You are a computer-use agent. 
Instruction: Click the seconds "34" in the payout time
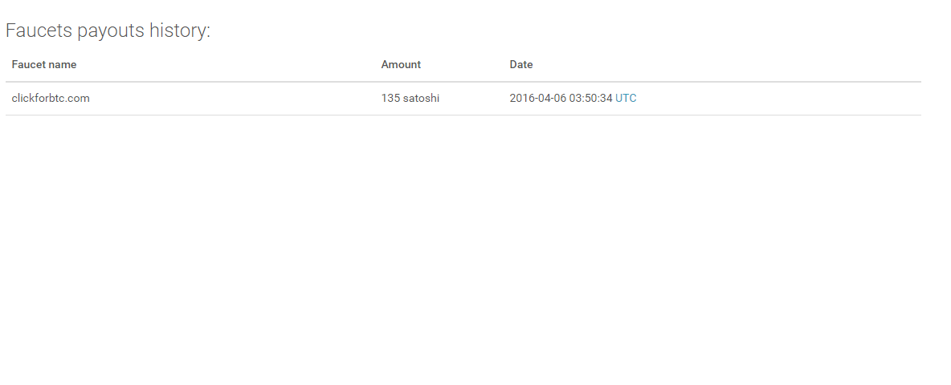606,99
